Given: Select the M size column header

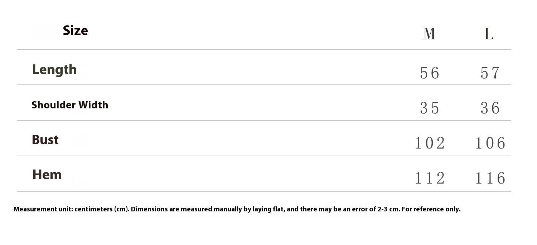Looking at the screenshot, I should [x=429, y=34].
